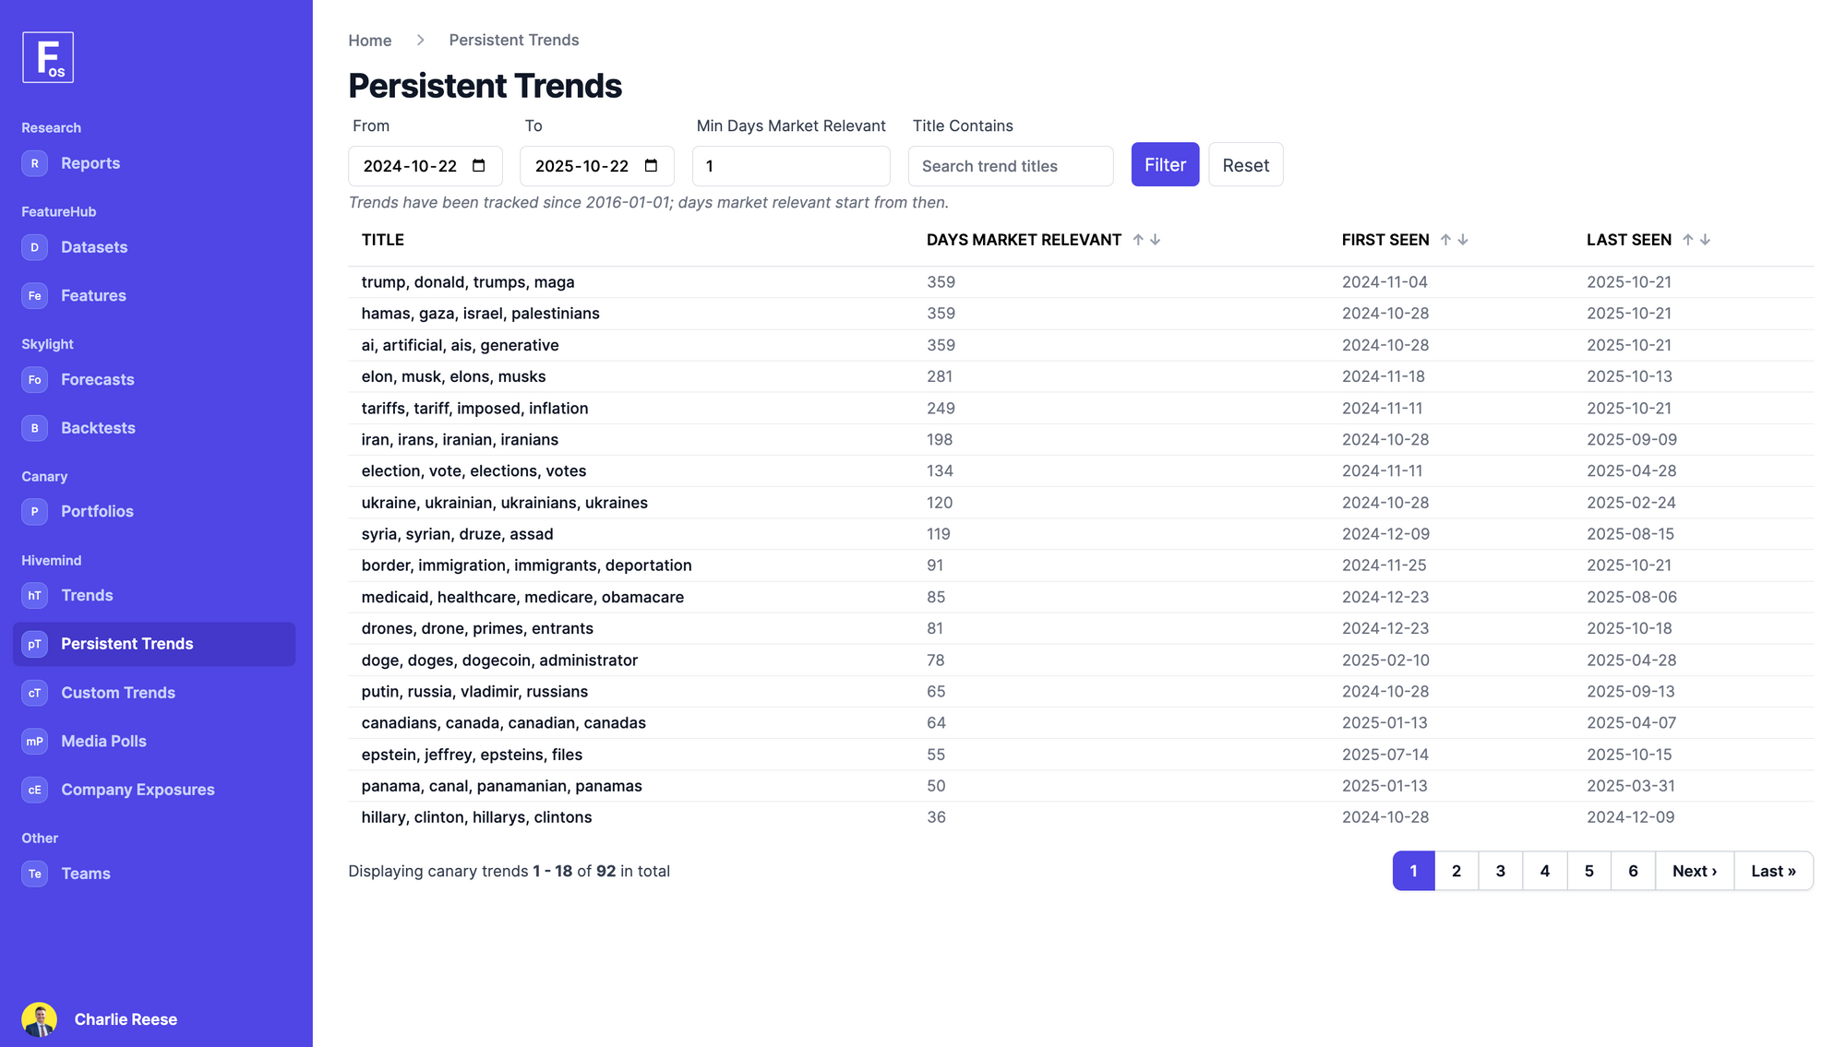Open Custom Trends in sidebar
The image size is (1846, 1047).
[118, 693]
